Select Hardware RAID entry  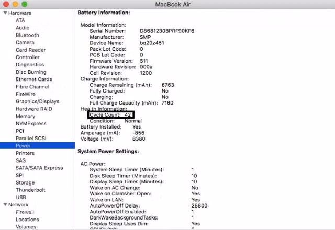pos(33,109)
